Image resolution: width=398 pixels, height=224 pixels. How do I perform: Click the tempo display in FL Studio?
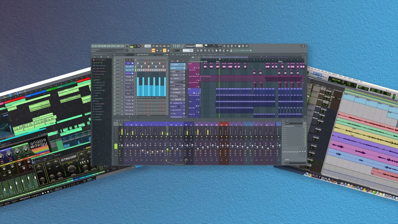pyautogui.click(x=148, y=46)
